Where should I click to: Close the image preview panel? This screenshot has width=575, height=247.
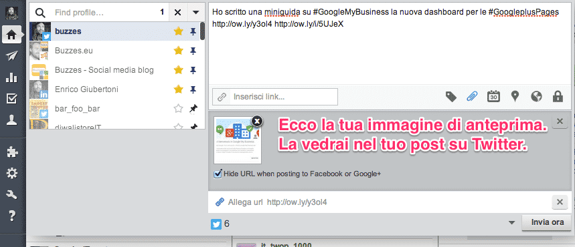point(560,121)
